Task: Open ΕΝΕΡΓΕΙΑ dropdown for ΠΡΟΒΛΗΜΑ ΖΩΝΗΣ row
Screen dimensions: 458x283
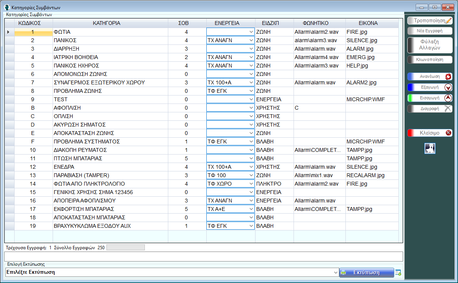Action: pyautogui.click(x=251, y=91)
